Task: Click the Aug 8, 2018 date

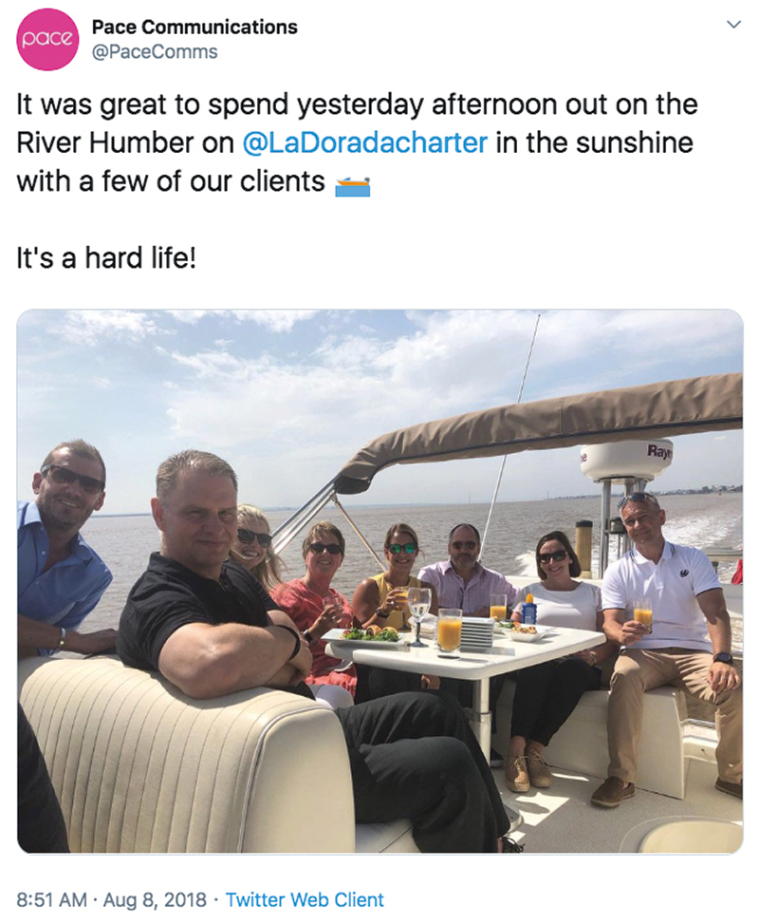Action: (x=155, y=899)
